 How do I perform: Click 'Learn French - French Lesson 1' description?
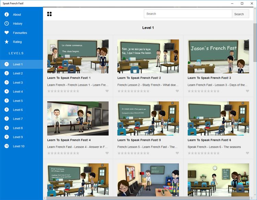78,85
